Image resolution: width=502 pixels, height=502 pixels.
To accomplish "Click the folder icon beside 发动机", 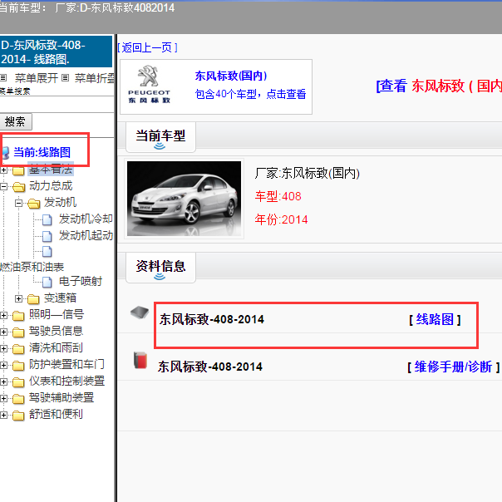I will coord(33,203).
